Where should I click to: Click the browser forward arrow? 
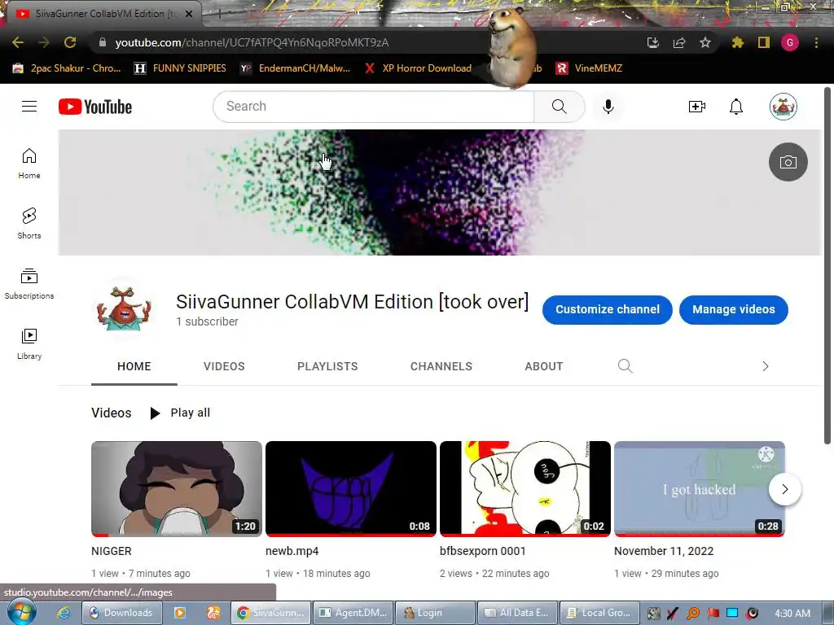click(44, 42)
